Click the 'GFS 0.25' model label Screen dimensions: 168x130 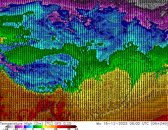click(63, 124)
